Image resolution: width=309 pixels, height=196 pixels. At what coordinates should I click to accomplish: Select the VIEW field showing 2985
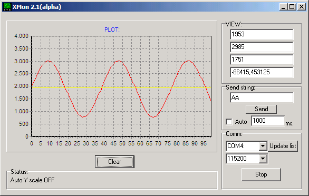pyautogui.click(x=262, y=47)
